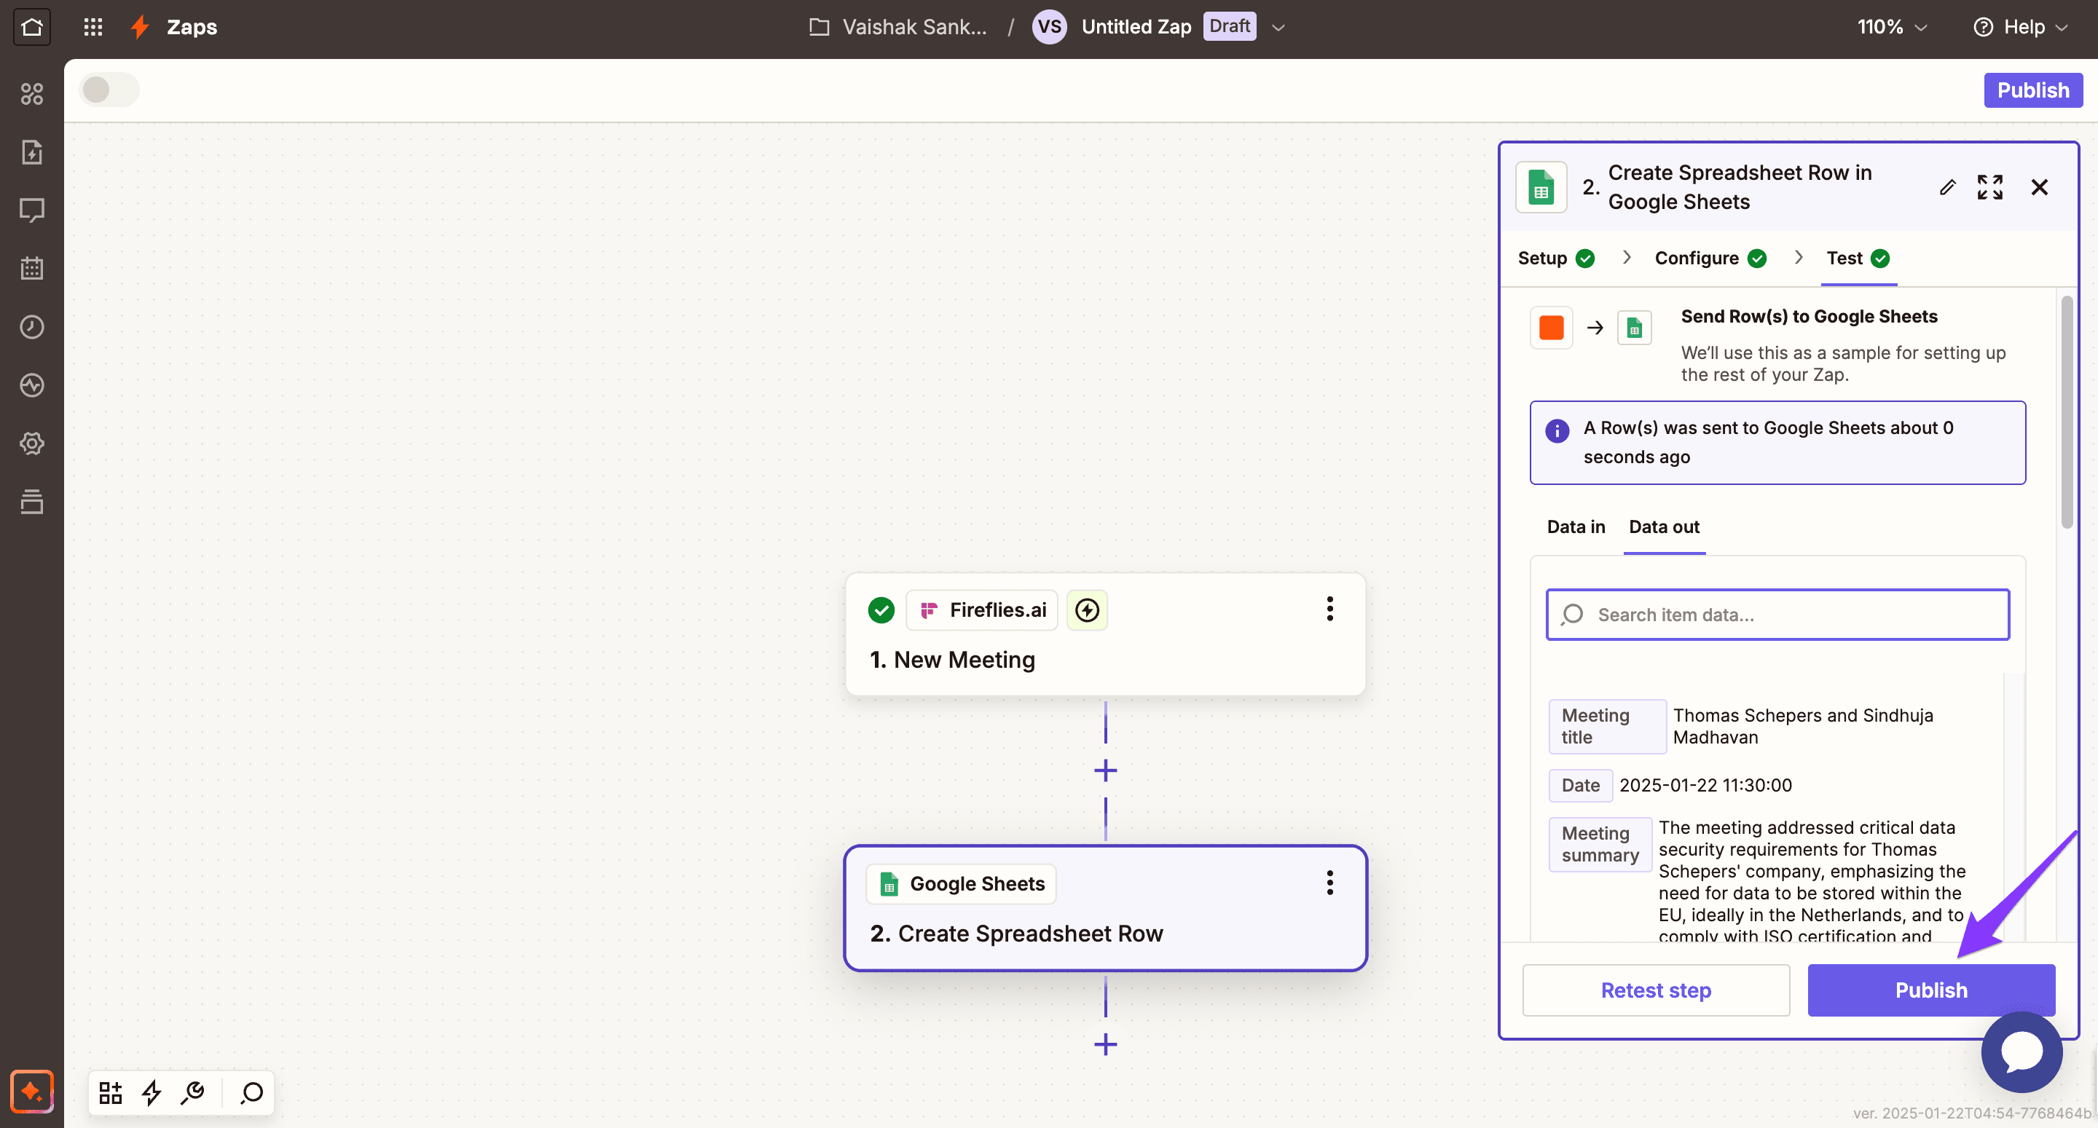Open the Zap file icon in sidebar
The height and width of the screenshot is (1128, 2098).
click(32, 152)
